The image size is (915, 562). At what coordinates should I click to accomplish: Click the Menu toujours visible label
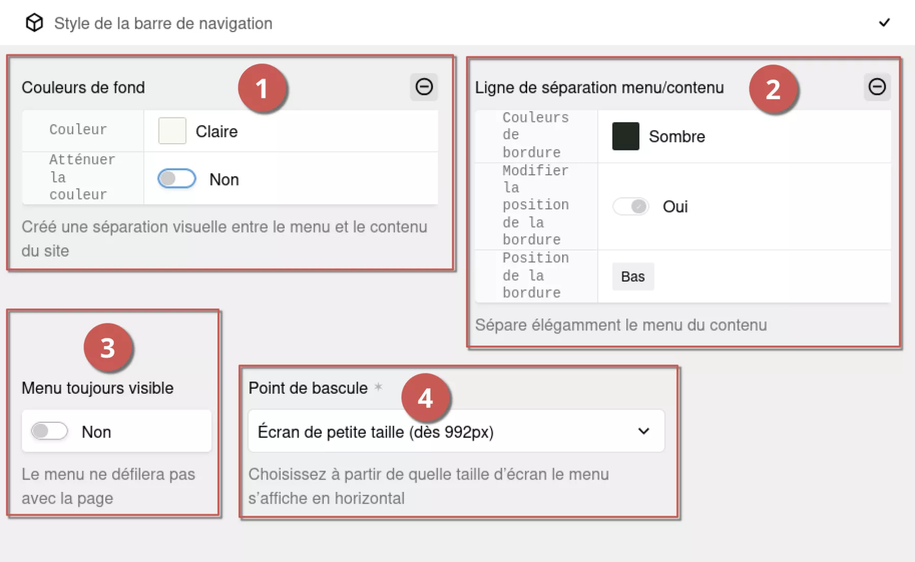tap(98, 388)
